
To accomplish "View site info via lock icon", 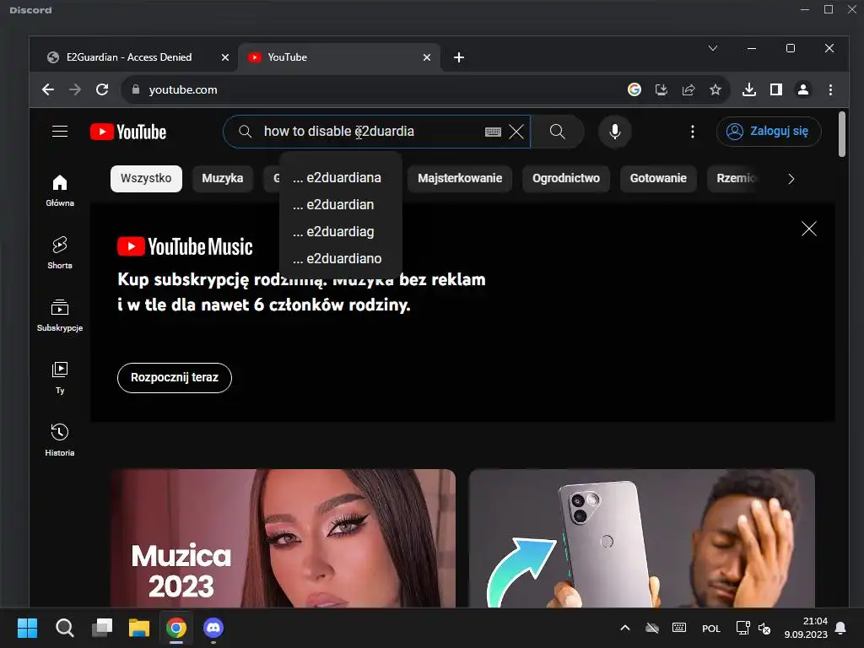I will click(x=136, y=89).
